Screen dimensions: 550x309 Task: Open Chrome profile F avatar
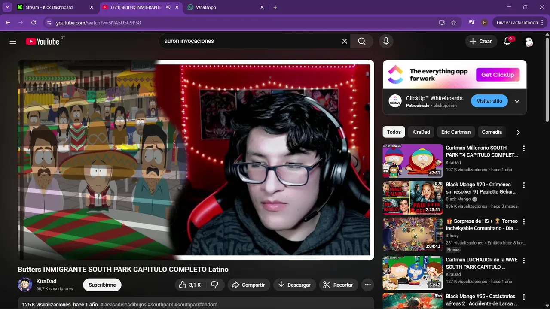click(485, 22)
